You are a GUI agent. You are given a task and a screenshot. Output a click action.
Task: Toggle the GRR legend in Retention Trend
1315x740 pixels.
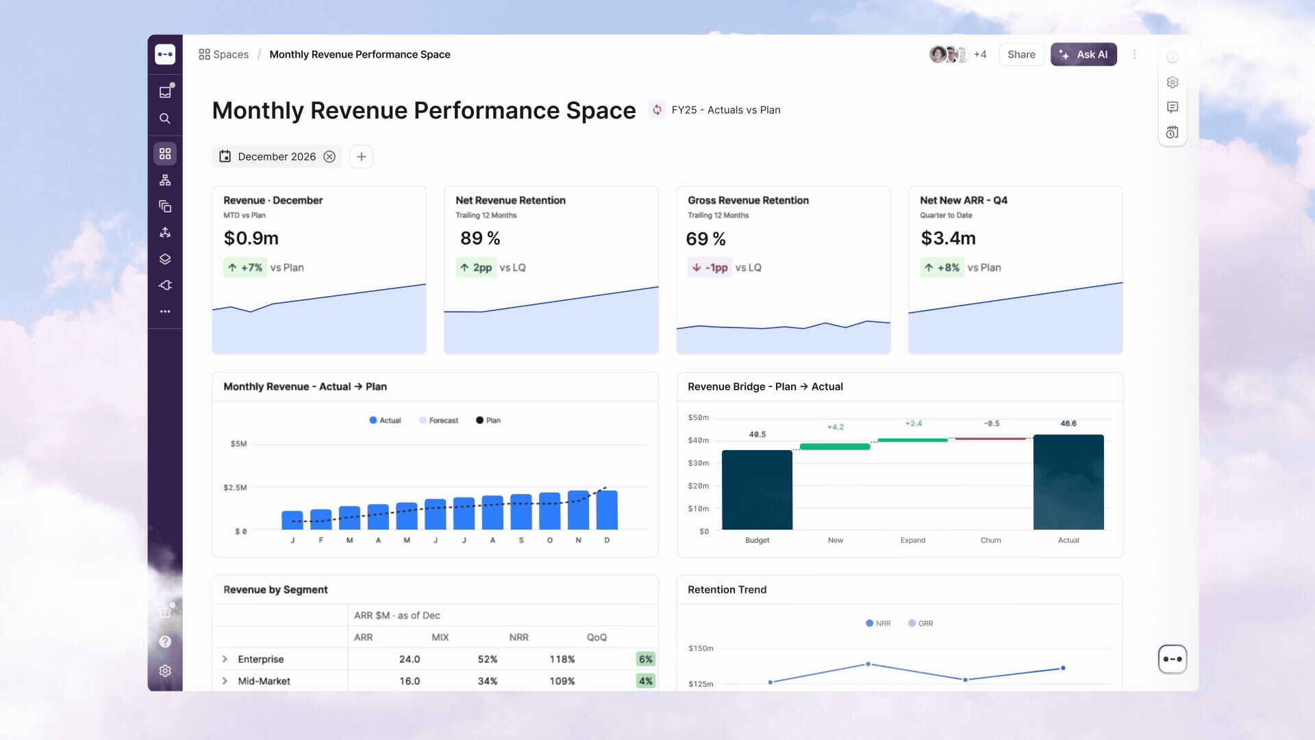tap(920, 624)
